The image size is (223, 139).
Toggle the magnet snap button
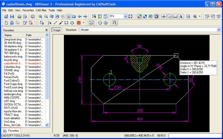[x=114, y=23]
